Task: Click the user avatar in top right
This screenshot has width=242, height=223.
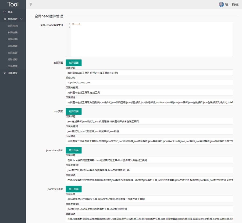Action: pos(221,4)
